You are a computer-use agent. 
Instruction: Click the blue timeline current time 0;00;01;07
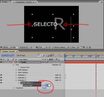pos(8,55)
